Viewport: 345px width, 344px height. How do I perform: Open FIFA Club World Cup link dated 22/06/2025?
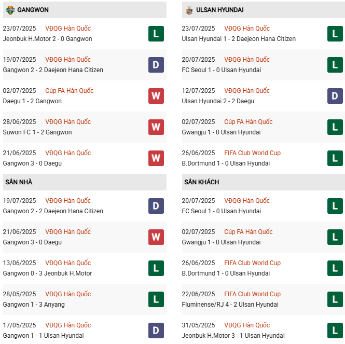(x=252, y=294)
